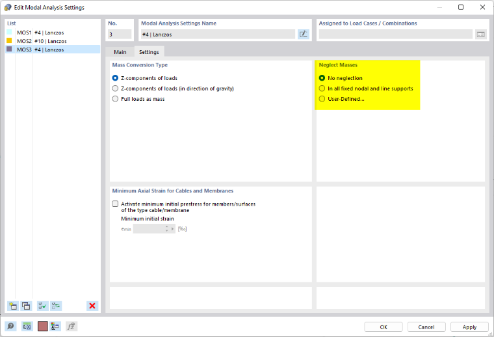
Task: Click the Modal Analysis Settings Name field
Action: [x=218, y=34]
